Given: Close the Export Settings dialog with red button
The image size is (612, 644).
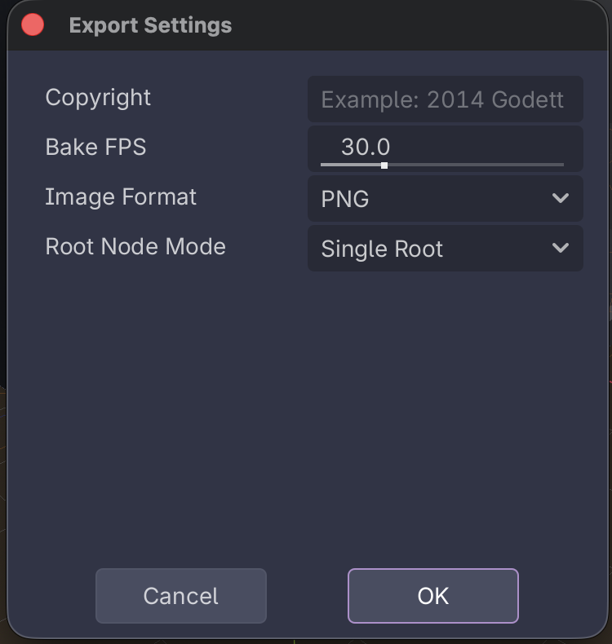Looking at the screenshot, I should (33, 24).
